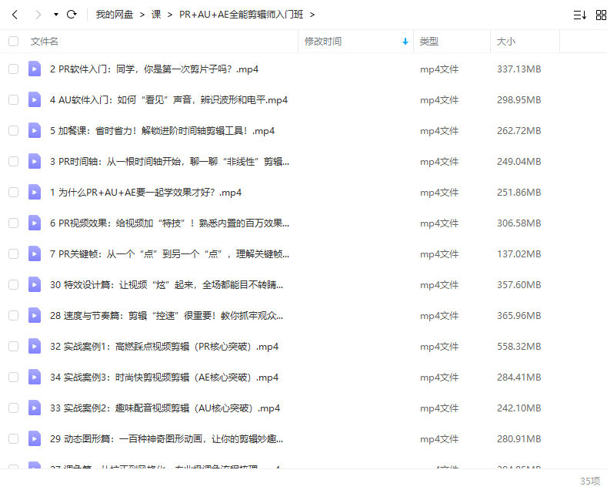The height and width of the screenshot is (490, 607).
Task: Click video icon for 4 AU软件入门 file
Action: coord(35,100)
